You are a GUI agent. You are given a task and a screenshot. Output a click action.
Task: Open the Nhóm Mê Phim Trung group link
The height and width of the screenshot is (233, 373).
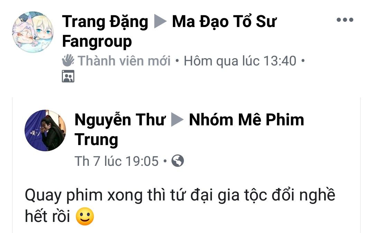(x=246, y=119)
